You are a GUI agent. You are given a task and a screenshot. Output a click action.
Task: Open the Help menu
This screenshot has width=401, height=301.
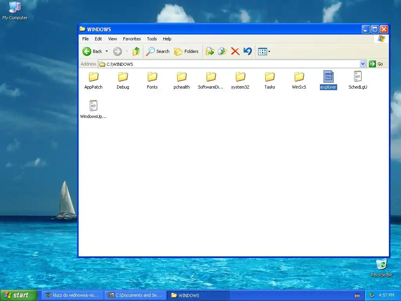pos(167,39)
